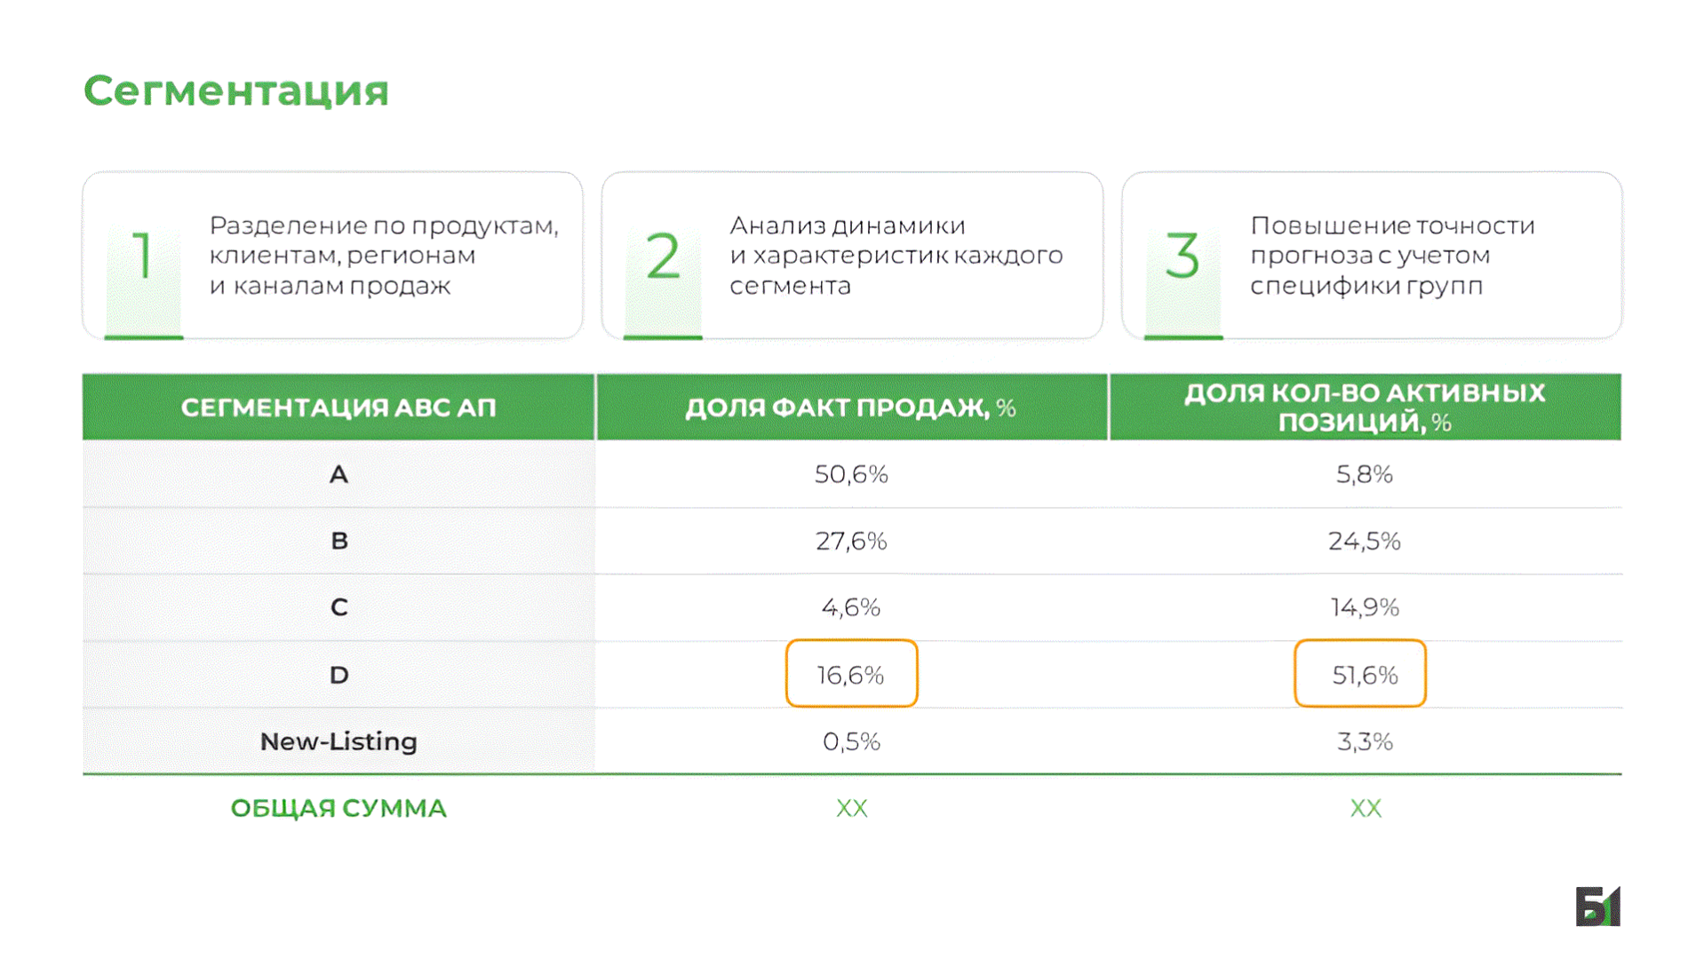The width and height of the screenshot is (1704, 958).
Task: Click the "Доля кол-во активных позиций" header
Action: point(1365,408)
